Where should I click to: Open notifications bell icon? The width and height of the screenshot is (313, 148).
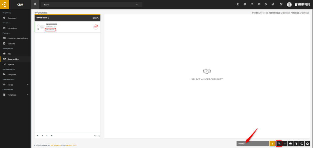[x=266, y=4]
